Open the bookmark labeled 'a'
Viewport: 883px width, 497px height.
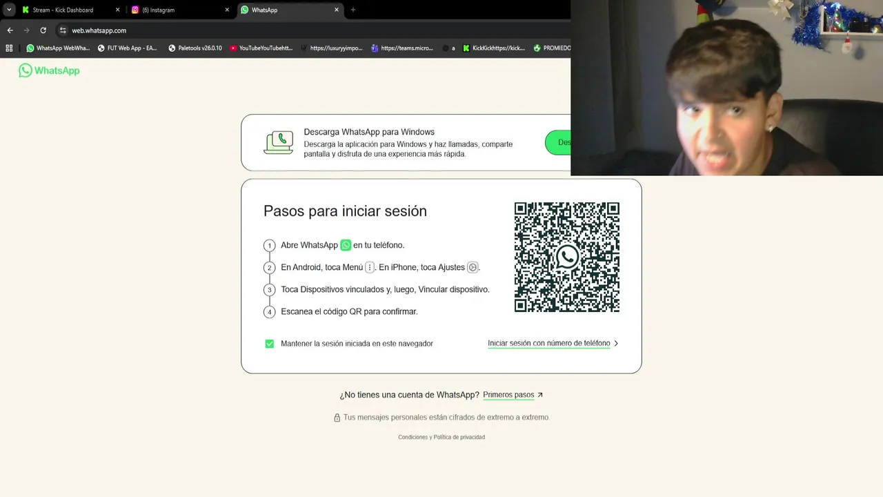pos(449,48)
